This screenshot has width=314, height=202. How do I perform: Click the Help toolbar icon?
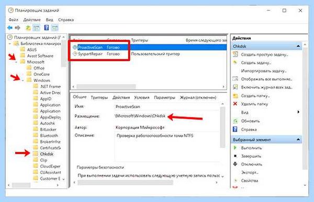[47, 28]
